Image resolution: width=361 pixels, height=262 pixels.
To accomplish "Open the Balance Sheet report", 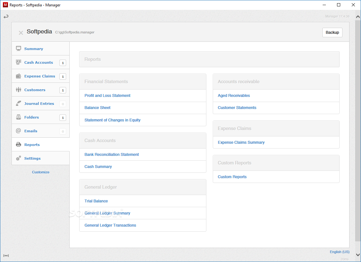I will point(97,108).
